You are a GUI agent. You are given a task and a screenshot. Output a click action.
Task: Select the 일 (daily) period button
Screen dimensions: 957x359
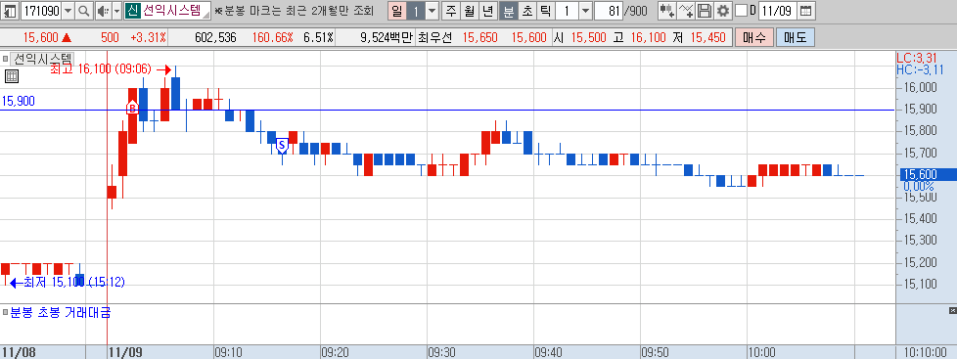point(396,11)
